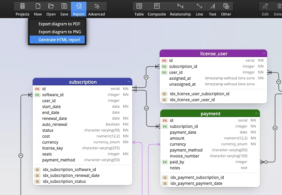Choose Export diagram to PDF
The image size is (282, 195).
point(57,24)
